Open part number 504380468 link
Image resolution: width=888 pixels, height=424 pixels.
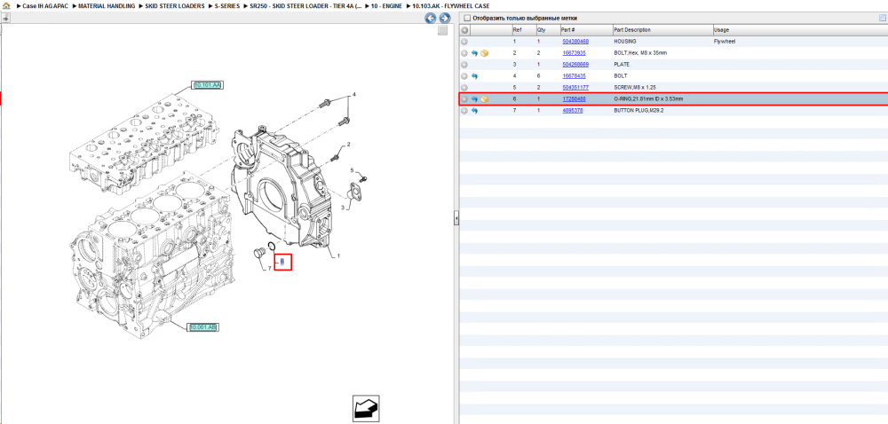pos(575,42)
